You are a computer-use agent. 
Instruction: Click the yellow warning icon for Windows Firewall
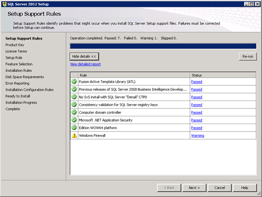point(74,136)
